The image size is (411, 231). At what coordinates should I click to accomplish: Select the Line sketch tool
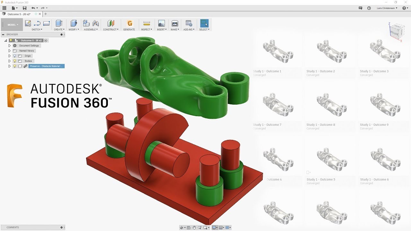coord(37,23)
